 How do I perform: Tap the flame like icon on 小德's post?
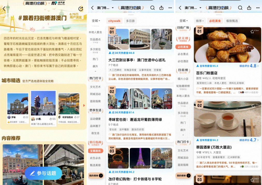(x=50, y=119)
